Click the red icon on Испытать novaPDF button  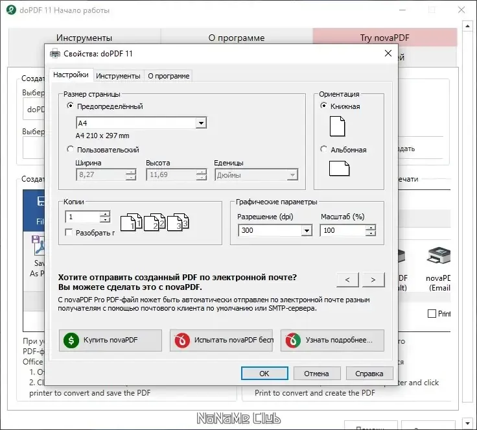coord(182,340)
